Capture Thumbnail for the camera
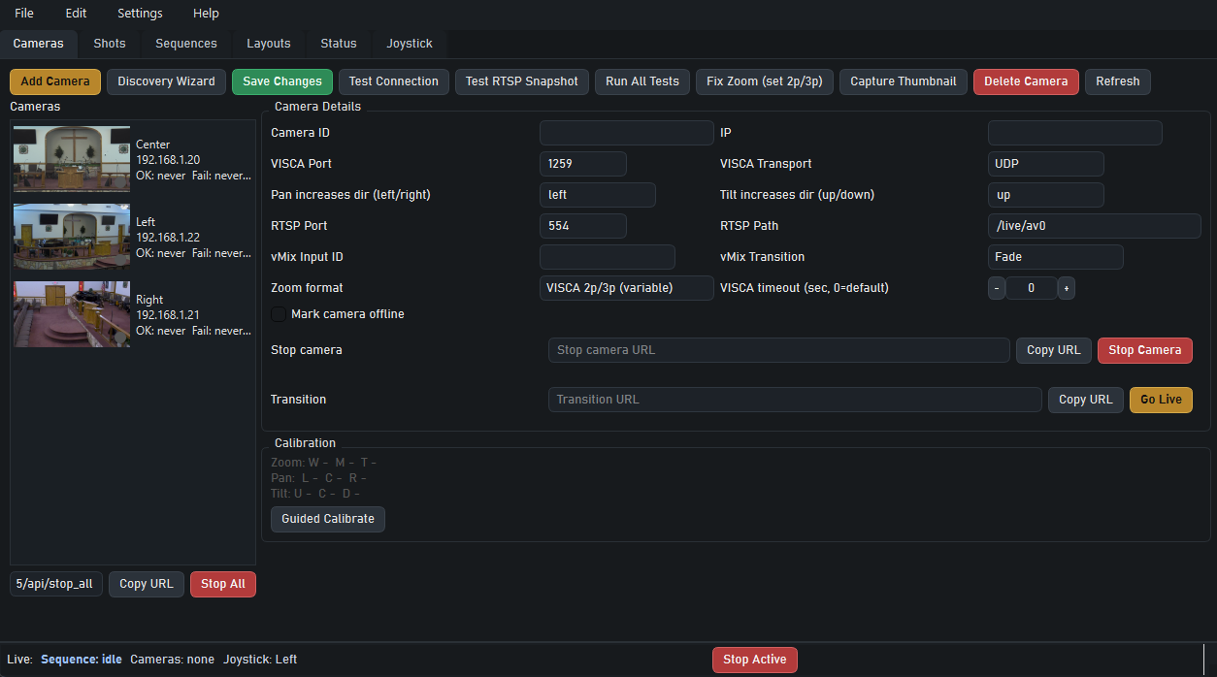This screenshot has height=677, width=1217. pos(903,81)
